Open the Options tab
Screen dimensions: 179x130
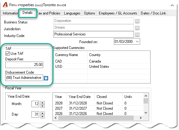tap(89, 13)
